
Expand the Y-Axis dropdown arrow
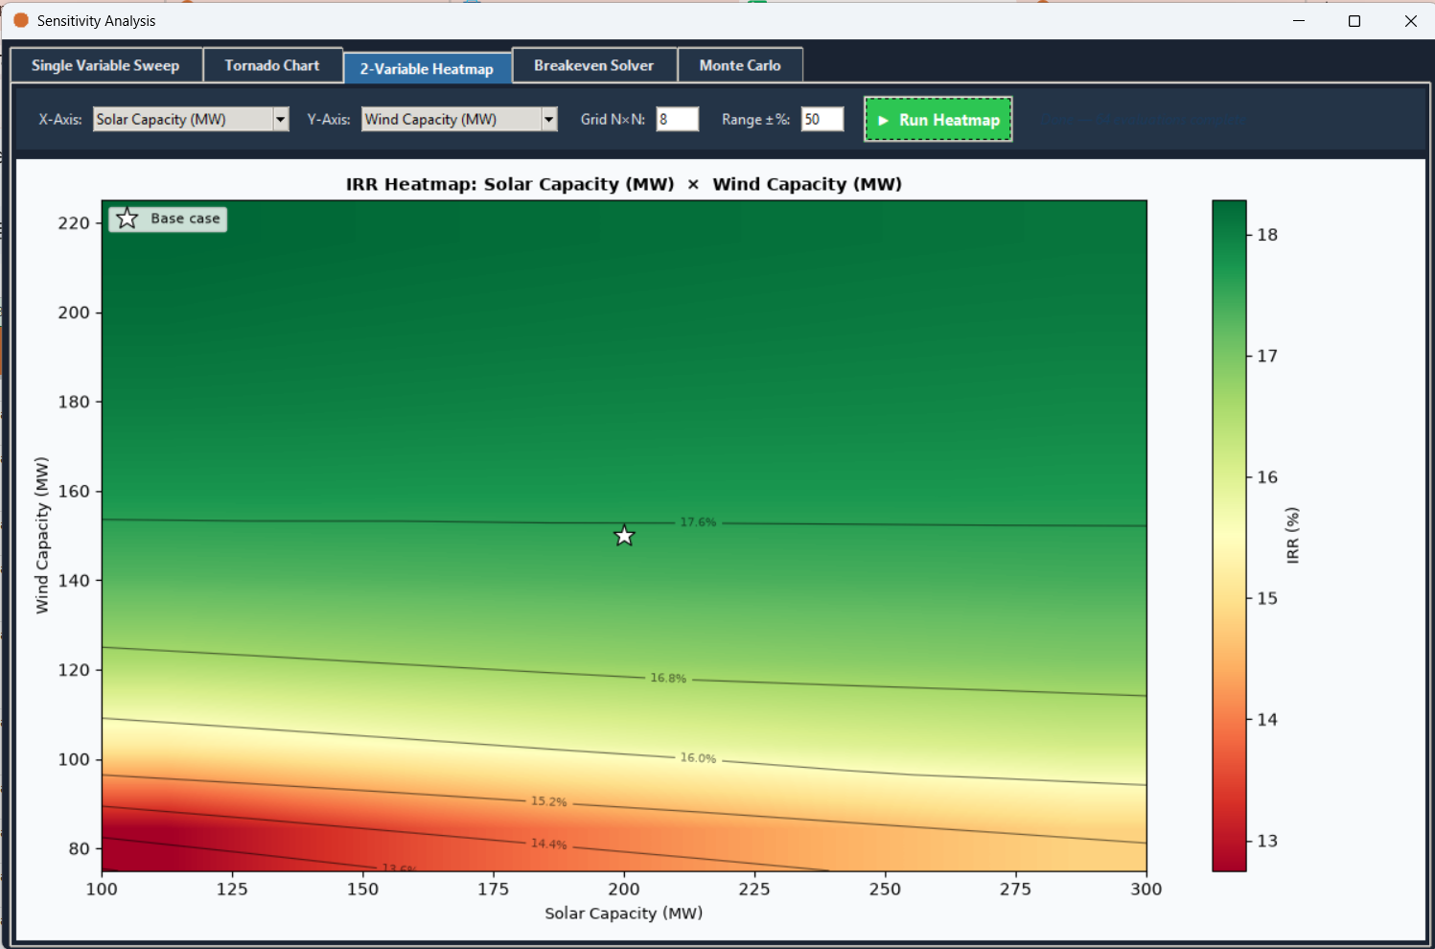[549, 119]
